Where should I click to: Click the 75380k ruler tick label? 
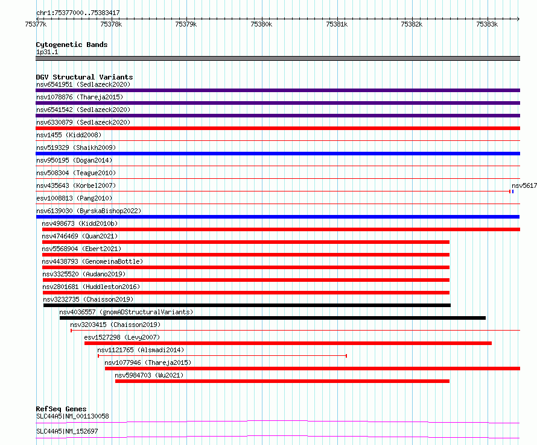(261, 24)
